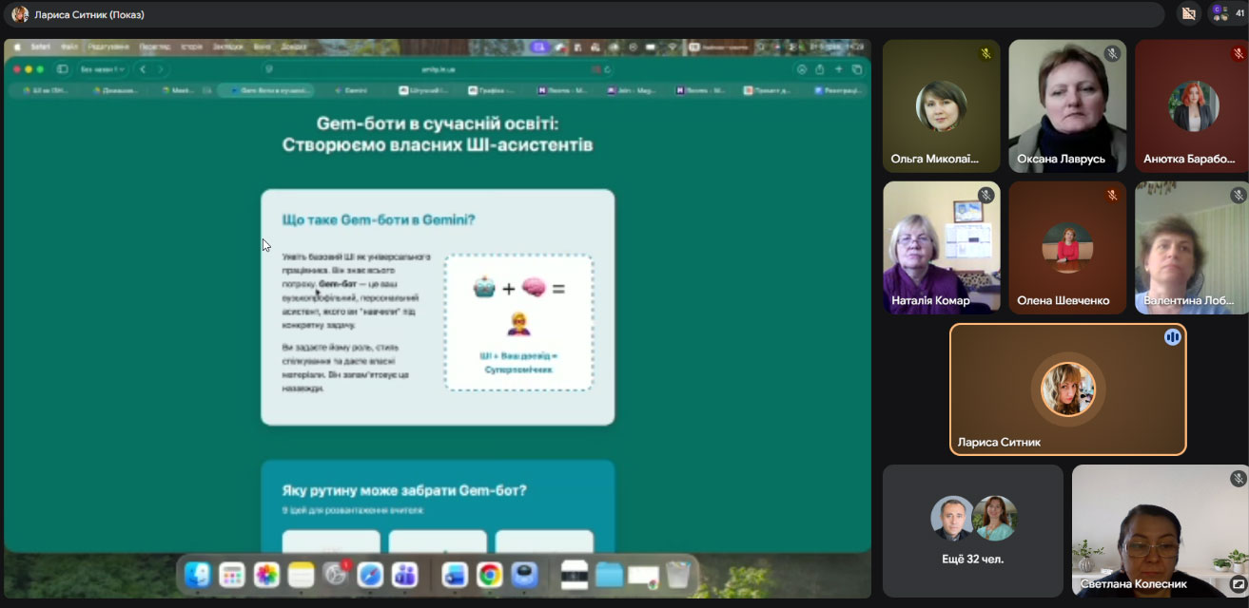The height and width of the screenshot is (608, 1249).
Task: Switch to the Gemini Safari tab
Action: pos(350,90)
